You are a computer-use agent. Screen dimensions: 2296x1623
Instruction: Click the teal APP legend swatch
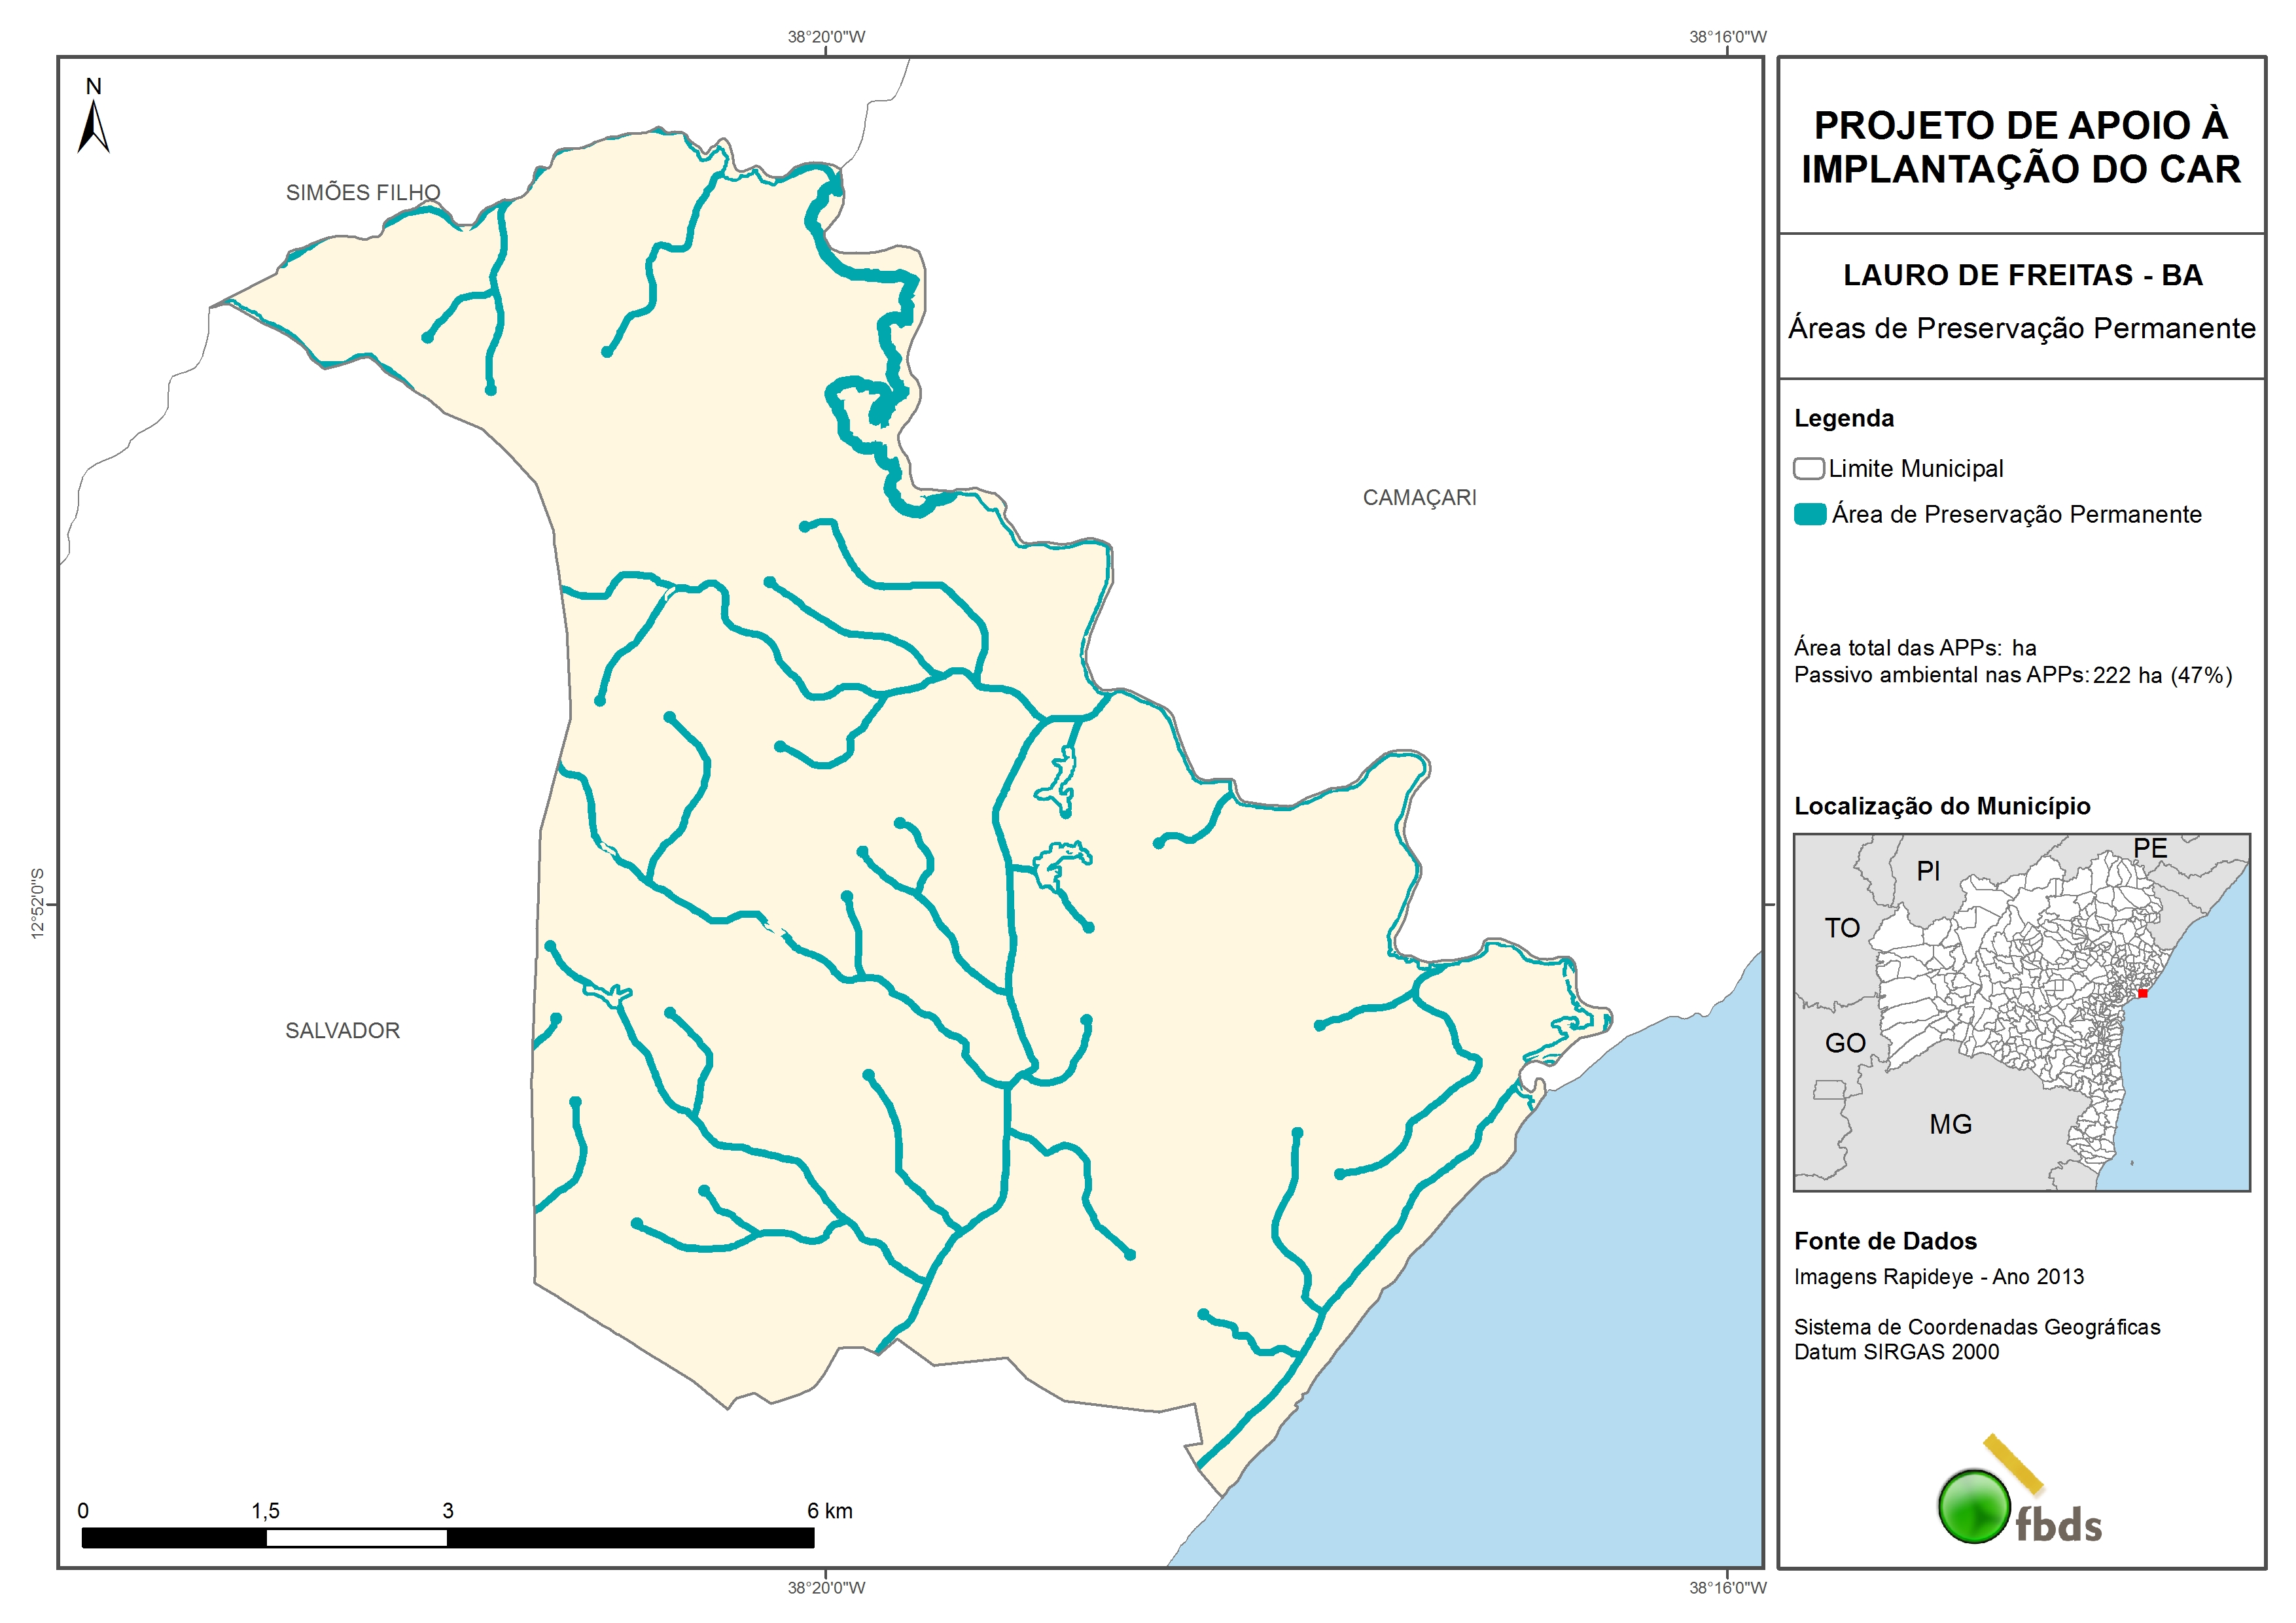click(1810, 515)
